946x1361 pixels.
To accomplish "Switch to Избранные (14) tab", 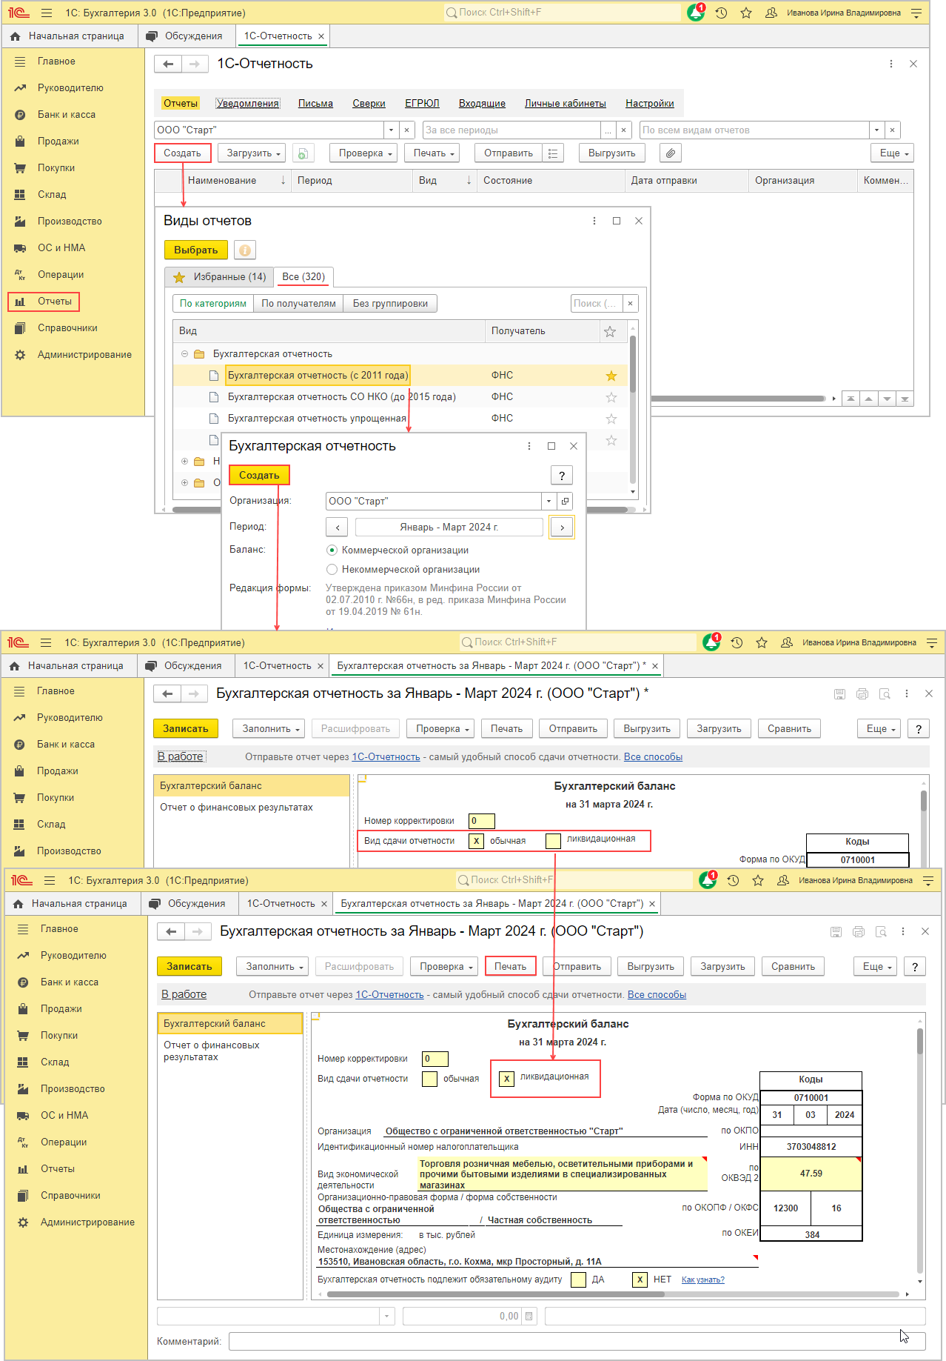I will tap(219, 276).
